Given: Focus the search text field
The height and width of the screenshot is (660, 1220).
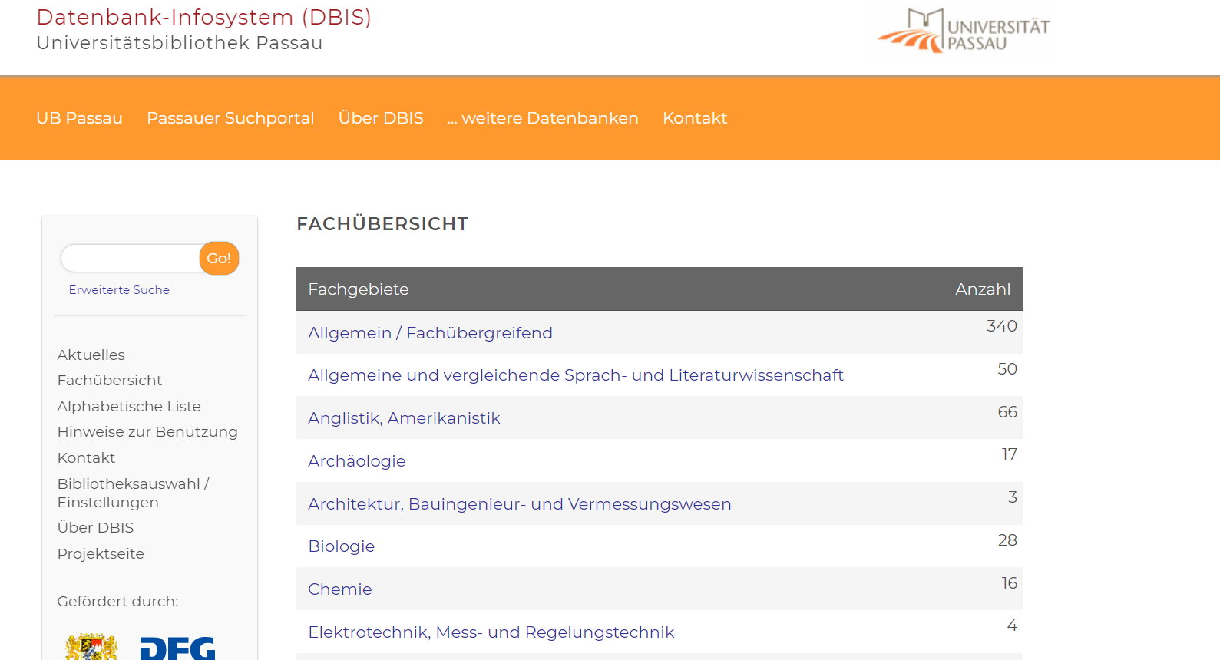Looking at the screenshot, I should point(130,259).
